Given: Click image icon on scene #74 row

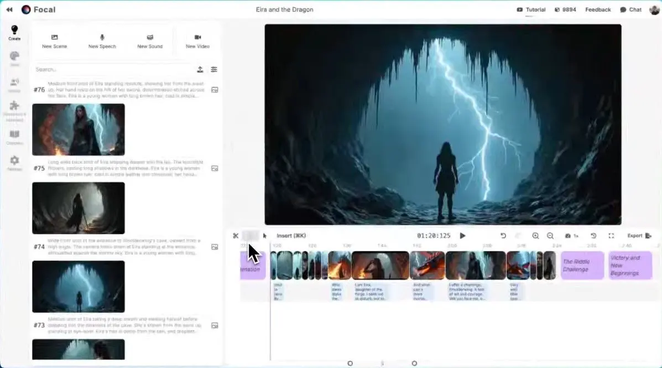Looking at the screenshot, I should [215, 247].
